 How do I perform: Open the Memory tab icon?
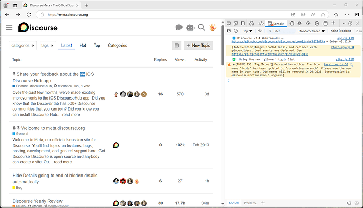pyautogui.click(x=317, y=23)
